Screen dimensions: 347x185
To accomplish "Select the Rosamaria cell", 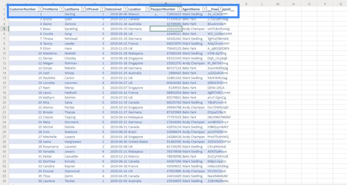I will click(53, 147).
